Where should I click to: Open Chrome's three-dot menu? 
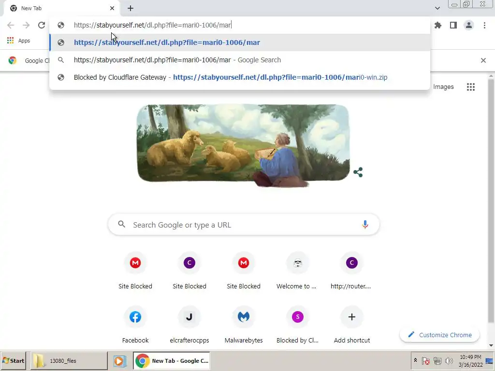click(x=484, y=25)
